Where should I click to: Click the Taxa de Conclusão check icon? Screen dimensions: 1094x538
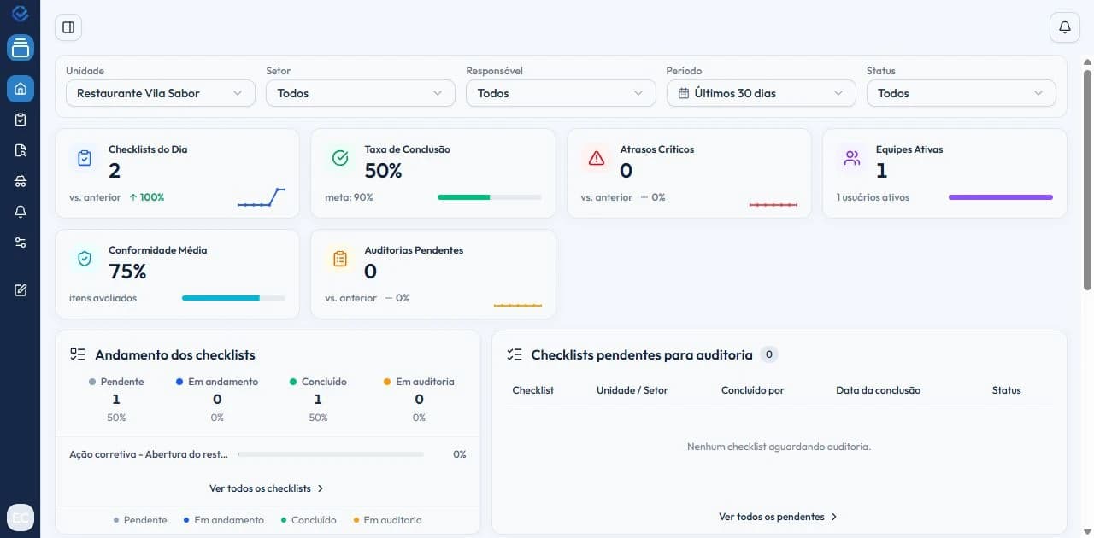[340, 158]
